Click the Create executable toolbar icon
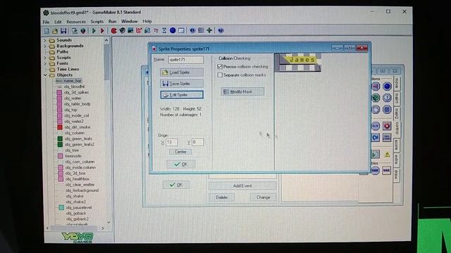 [x=75, y=31]
